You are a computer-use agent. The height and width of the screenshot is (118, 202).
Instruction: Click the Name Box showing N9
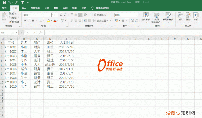pyautogui.click(x=8, y=33)
